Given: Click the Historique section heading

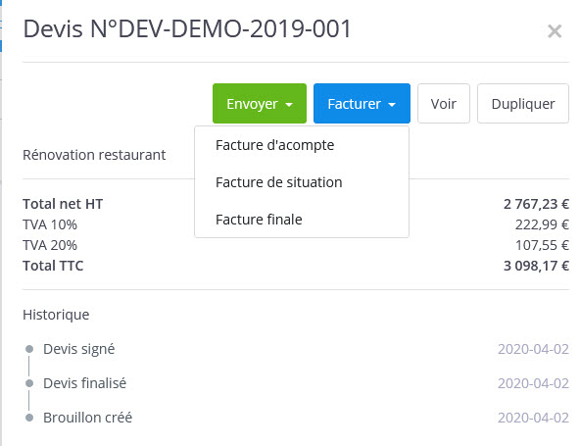Looking at the screenshot, I should tap(56, 315).
